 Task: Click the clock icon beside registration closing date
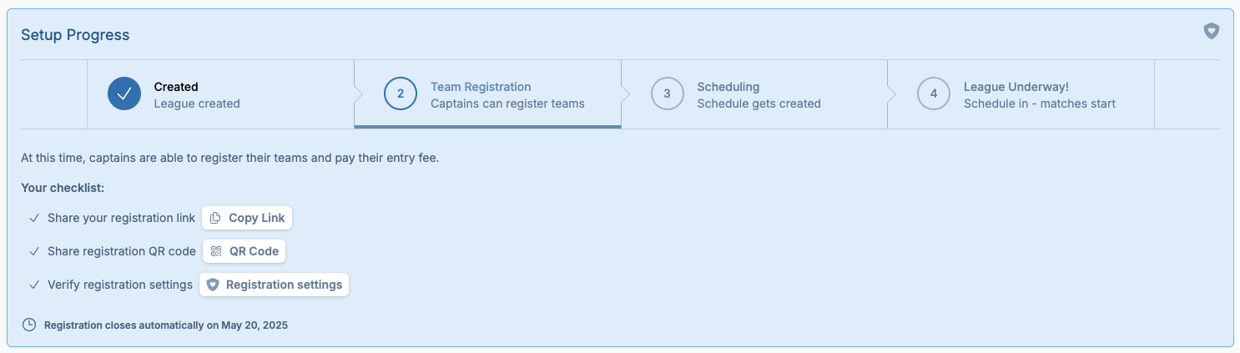[29, 325]
